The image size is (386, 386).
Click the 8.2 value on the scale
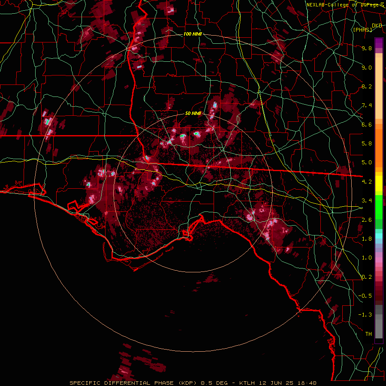click(x=367, y=86)
